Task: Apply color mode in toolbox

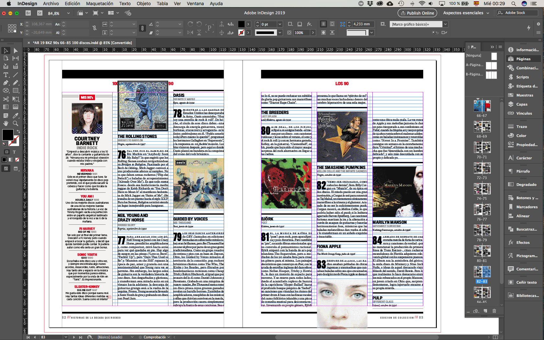Action: point(4,160)
